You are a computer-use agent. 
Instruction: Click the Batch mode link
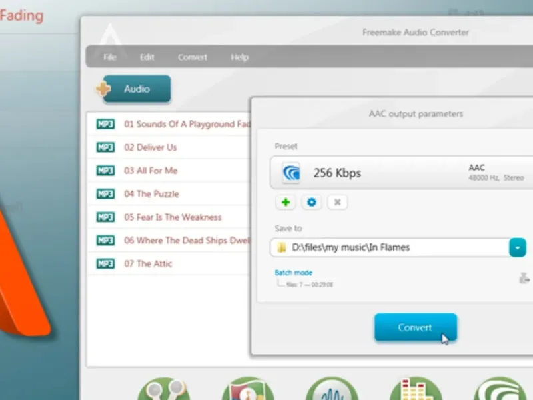pyautogui.click(x=294, y=273)
